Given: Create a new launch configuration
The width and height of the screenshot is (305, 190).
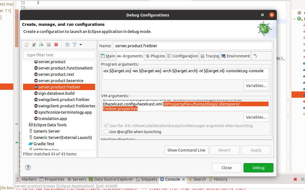Looking at the screenshot, I should [27, 44].
